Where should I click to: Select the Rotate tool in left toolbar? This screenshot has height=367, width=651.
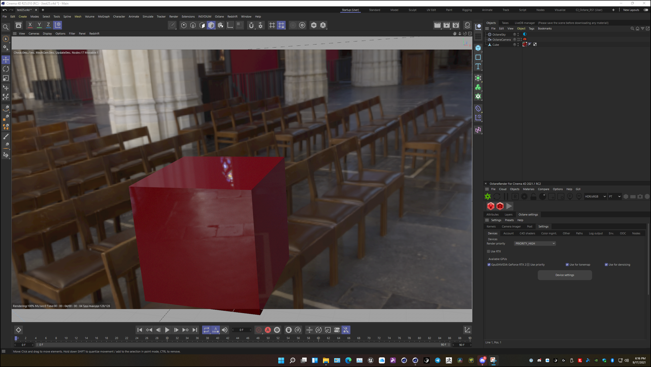coord(6,69)
